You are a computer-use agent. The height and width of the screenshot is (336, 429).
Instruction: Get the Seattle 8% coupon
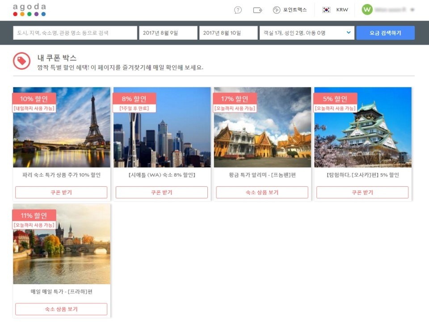pyautogui.click(x=162, y=193)
